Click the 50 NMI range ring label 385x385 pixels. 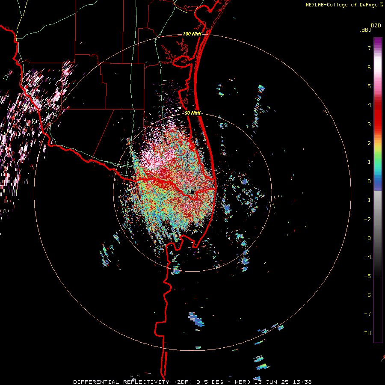click(192, 113)
